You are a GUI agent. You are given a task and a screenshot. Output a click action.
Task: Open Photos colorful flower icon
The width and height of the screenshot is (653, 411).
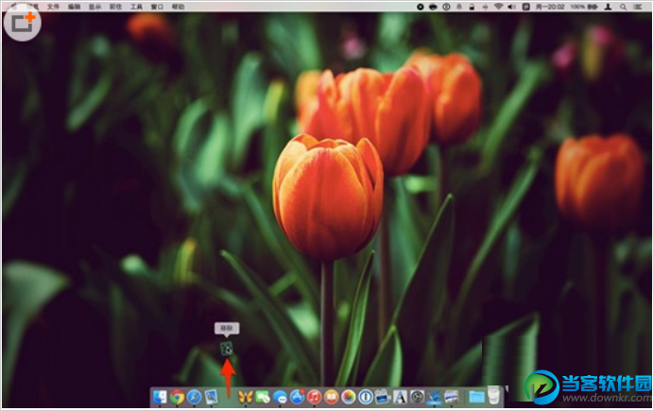click(x=348, y=397)
